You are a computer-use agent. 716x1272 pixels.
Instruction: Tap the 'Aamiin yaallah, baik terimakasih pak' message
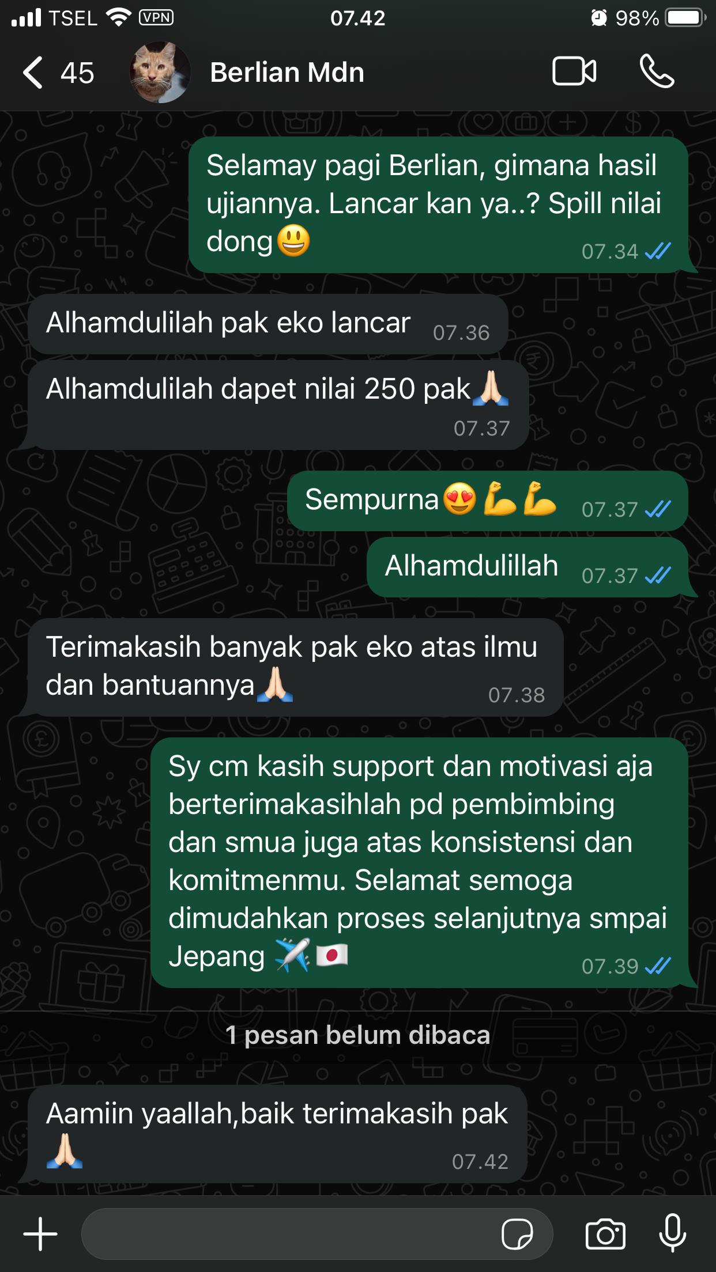point(277,1134)
